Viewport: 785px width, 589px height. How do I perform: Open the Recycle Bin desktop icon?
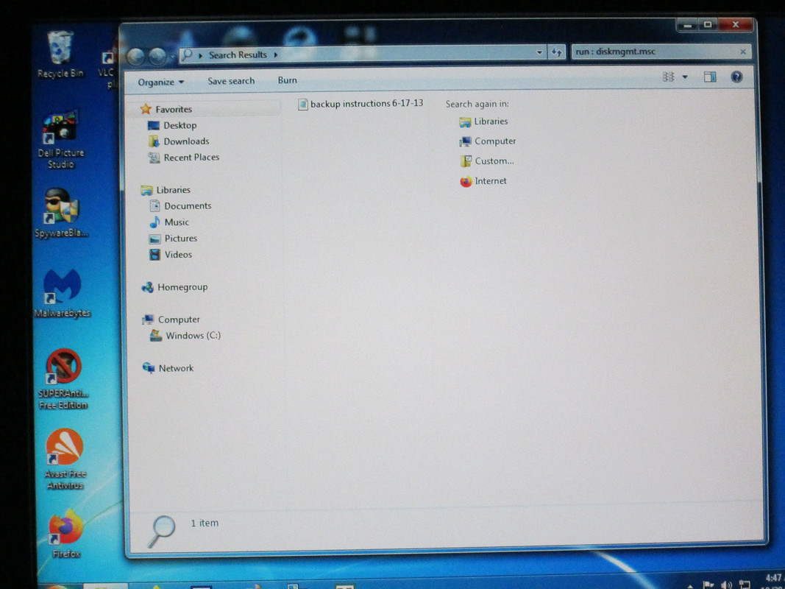coord(61,54)
